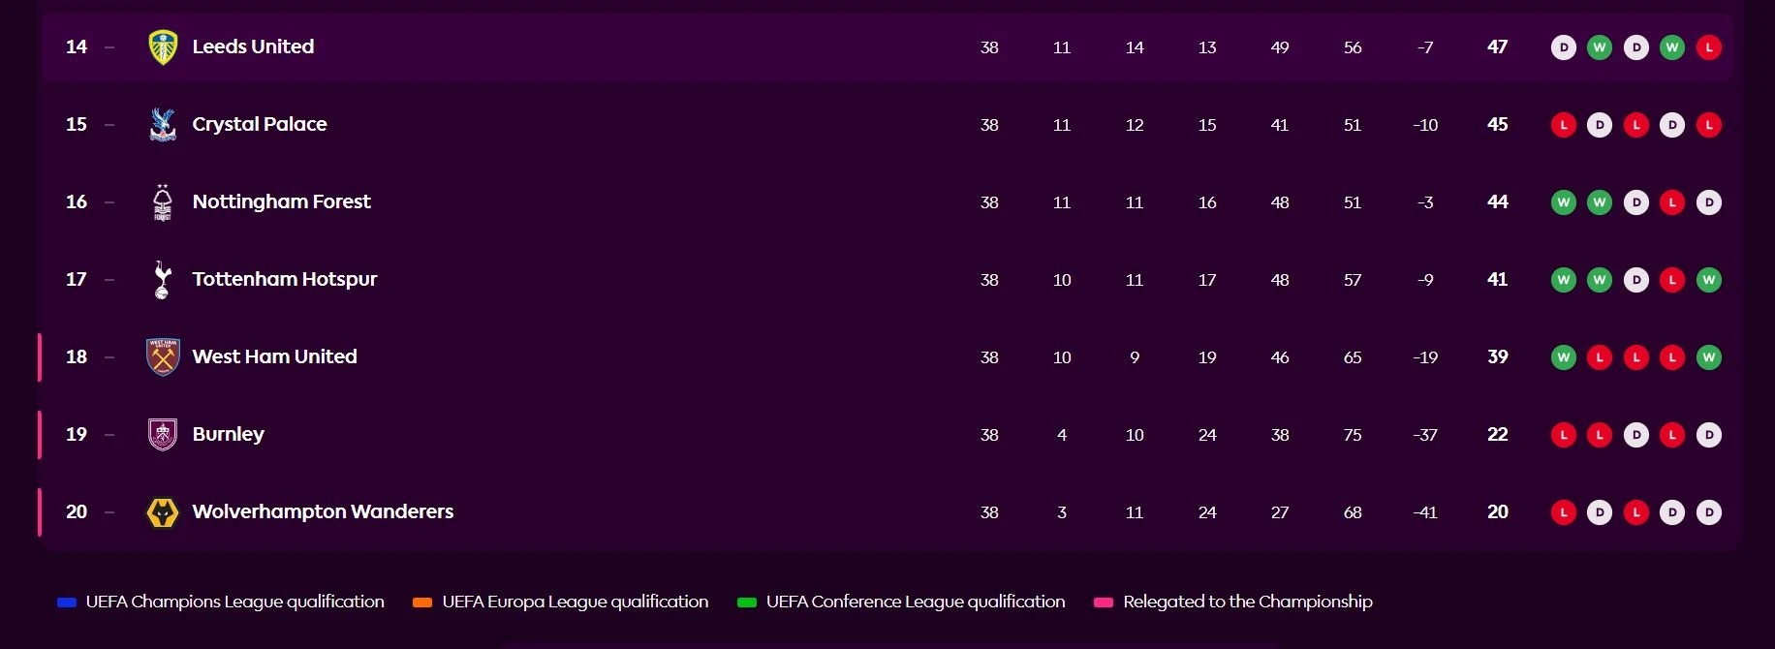This screenshot has height=649, width=1775.
Task: Click West Ham United's points total 39
Action: click(1498, 356)
